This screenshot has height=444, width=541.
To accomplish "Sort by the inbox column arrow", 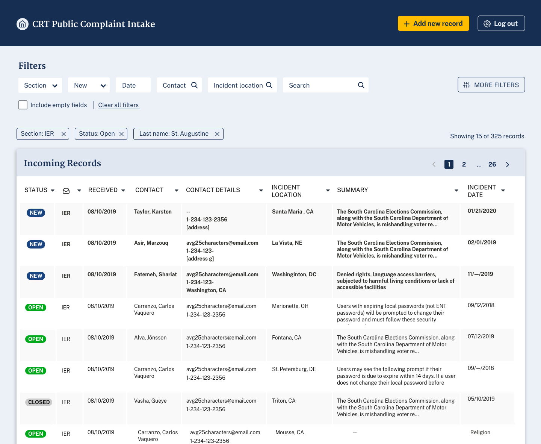I will 79,191.
